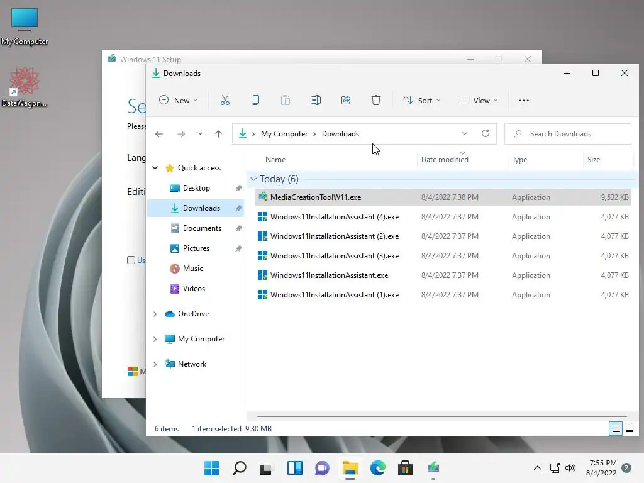Open recent locations dropdown arrow
644x483 pixels.
pos(200,134)
